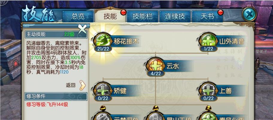
Task: Open the 连续技 tab
Action: coord(175,16)
